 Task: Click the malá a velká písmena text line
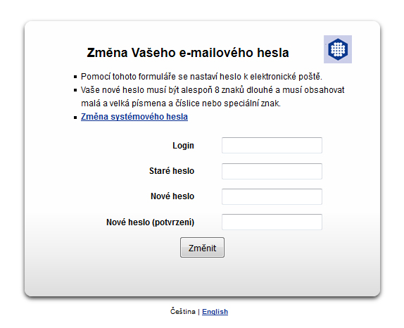(x=181, y=103)
